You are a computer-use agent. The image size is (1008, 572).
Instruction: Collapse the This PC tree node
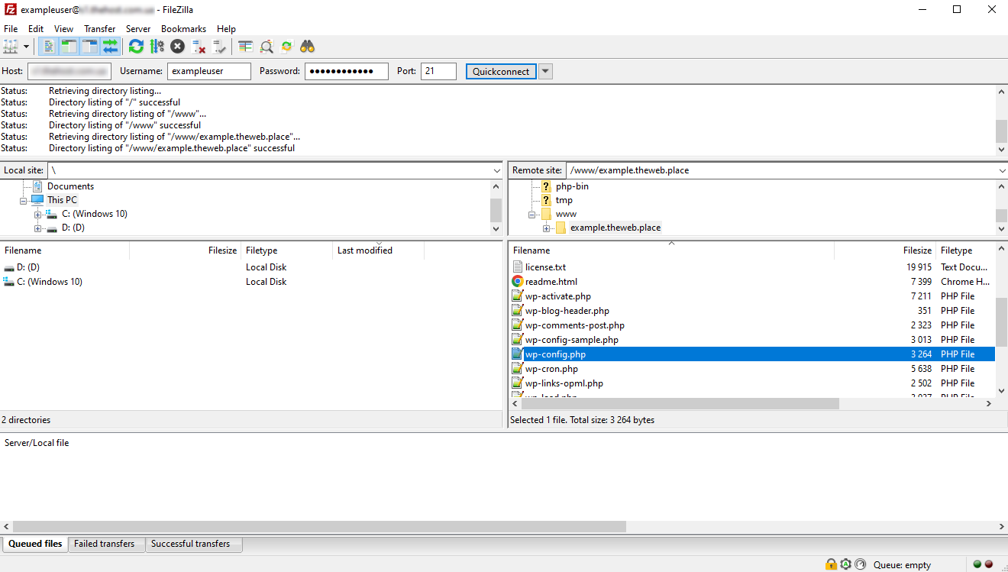coord(24,200)
